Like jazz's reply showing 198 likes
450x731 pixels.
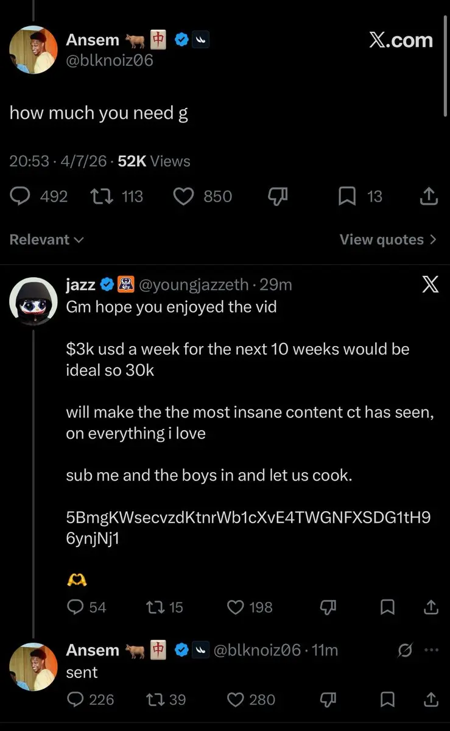tap(250, 607)
